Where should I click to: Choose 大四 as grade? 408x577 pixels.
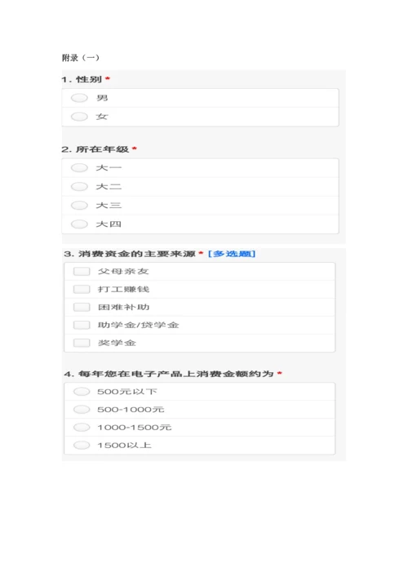click(79, 224)
